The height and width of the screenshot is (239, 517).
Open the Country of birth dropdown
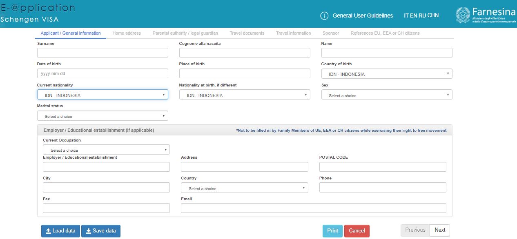[387, 74]
